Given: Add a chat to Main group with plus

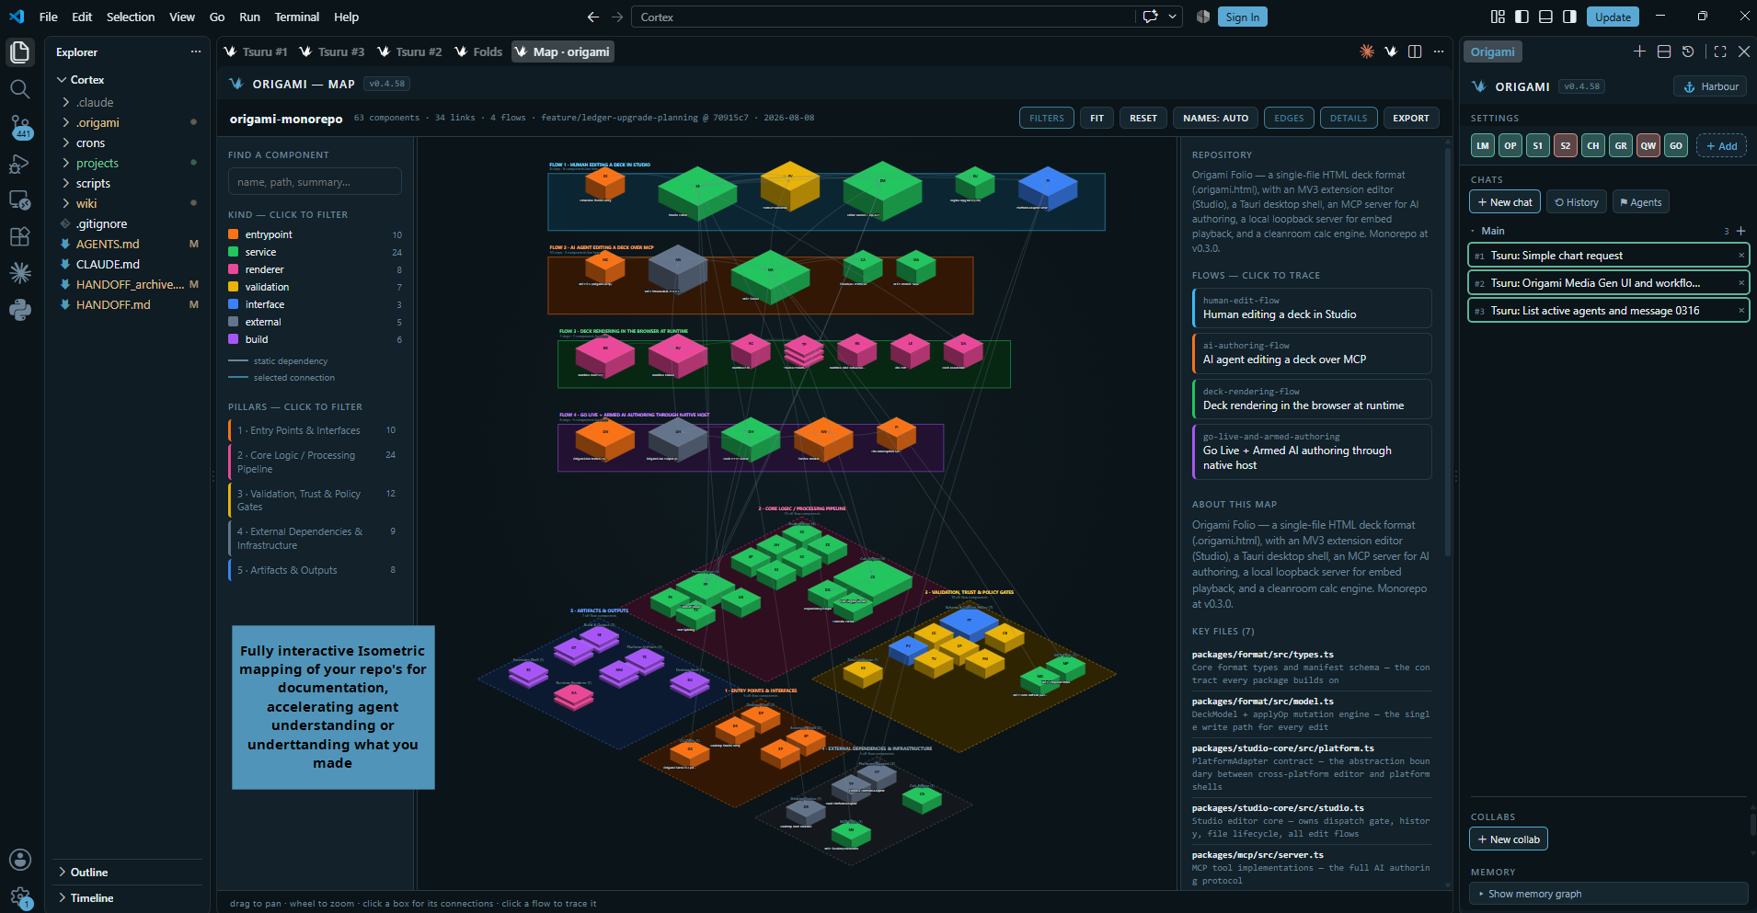Looking at the screenshot, I should tap(1740, 231).
